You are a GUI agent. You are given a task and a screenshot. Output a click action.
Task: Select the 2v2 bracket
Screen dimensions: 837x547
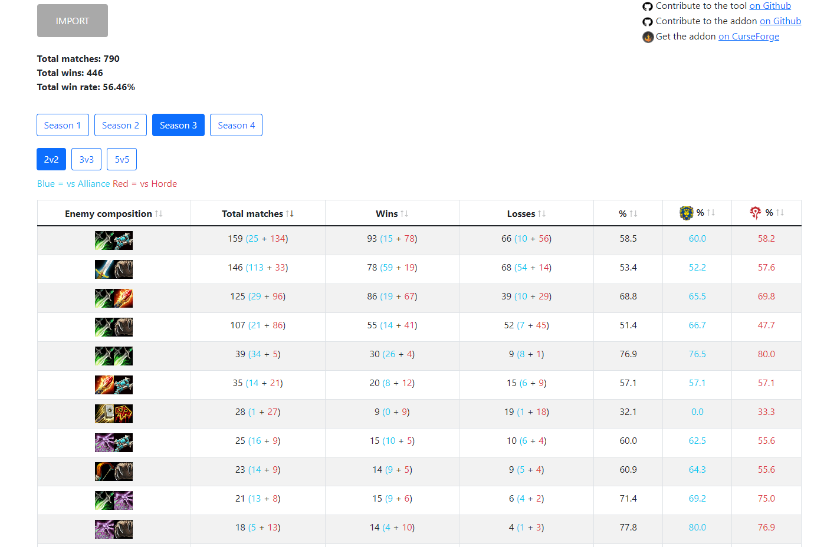point(51,159)
